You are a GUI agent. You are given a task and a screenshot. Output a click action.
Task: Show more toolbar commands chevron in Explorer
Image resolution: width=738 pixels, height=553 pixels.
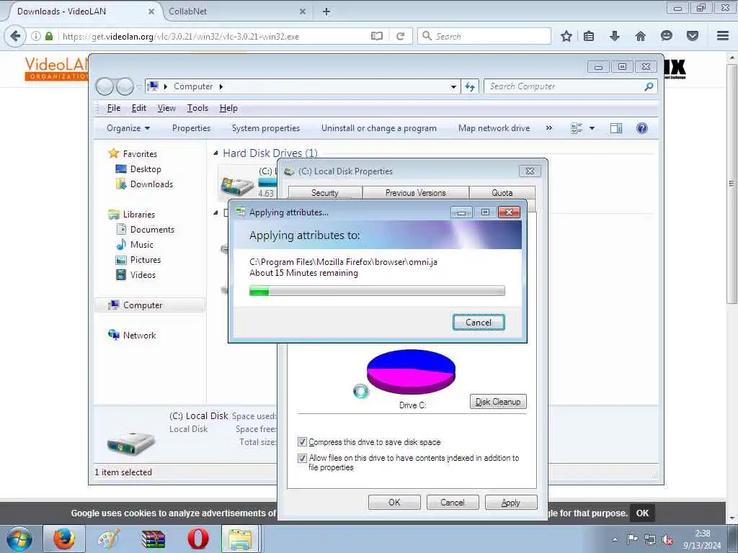click(x=548, y=128)
